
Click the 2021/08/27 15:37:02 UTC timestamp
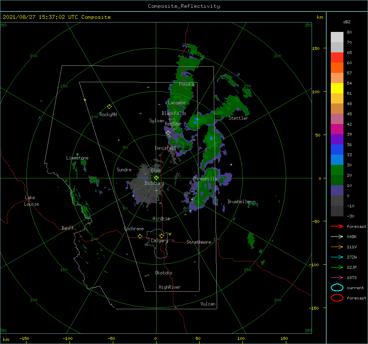[40, 17]
